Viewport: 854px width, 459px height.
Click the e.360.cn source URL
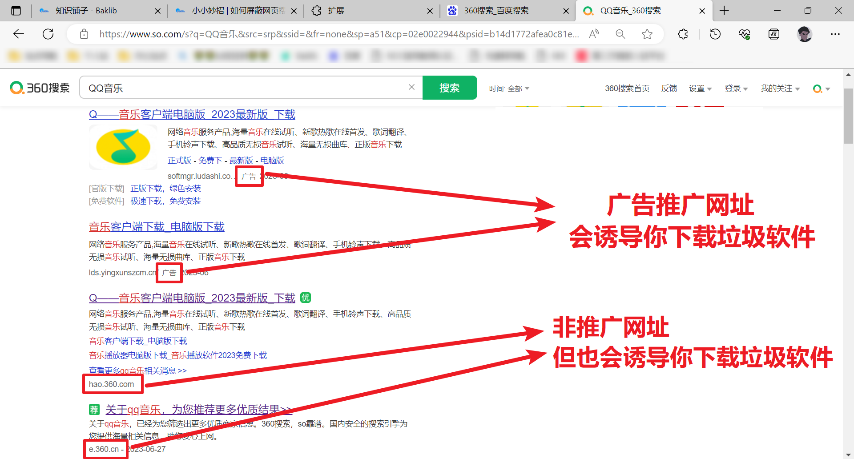tap(104, 449)
